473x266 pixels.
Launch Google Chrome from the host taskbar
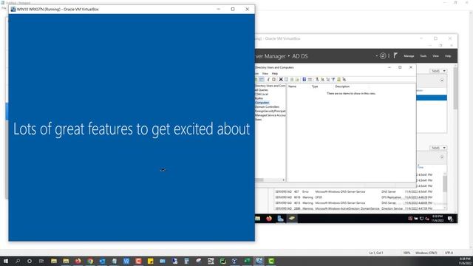pyautogui.click(x=90, y=261)
